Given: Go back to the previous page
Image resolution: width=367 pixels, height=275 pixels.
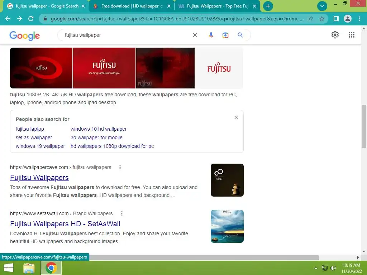Looking at the screenshot, I should tap(8, 19).
